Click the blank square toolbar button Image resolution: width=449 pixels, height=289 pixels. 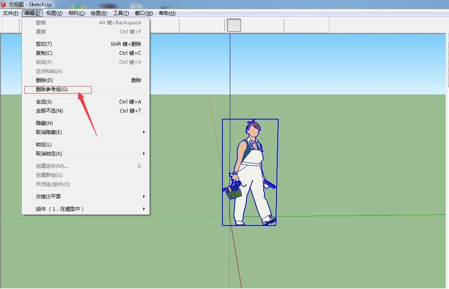point(234,25)
